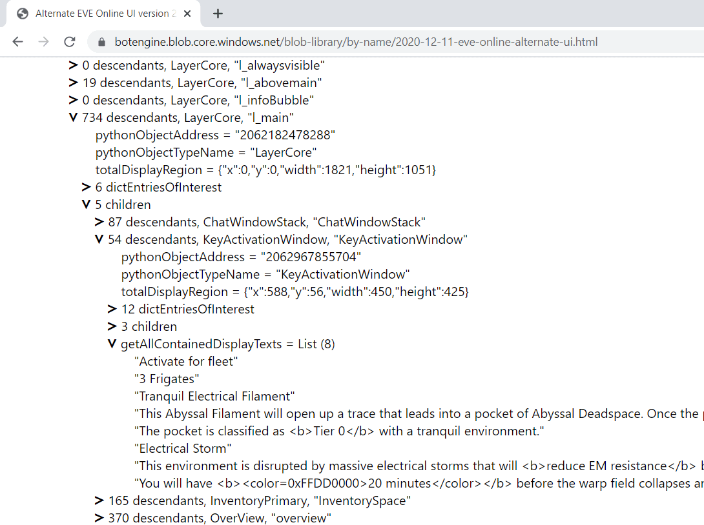Open a new tab with plus button
Image resolution: width=704 pixels, height=525 pixels.
tap(218, 14)
